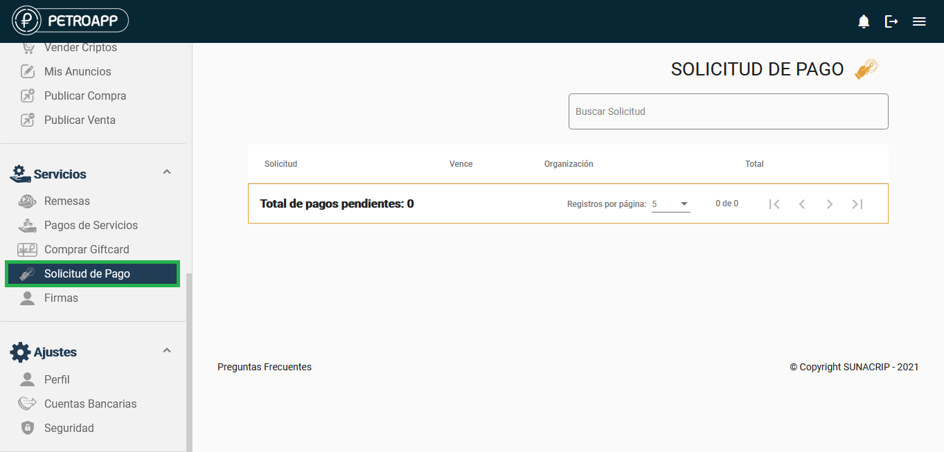Sort by Vence column header

[x=461, y=164]
